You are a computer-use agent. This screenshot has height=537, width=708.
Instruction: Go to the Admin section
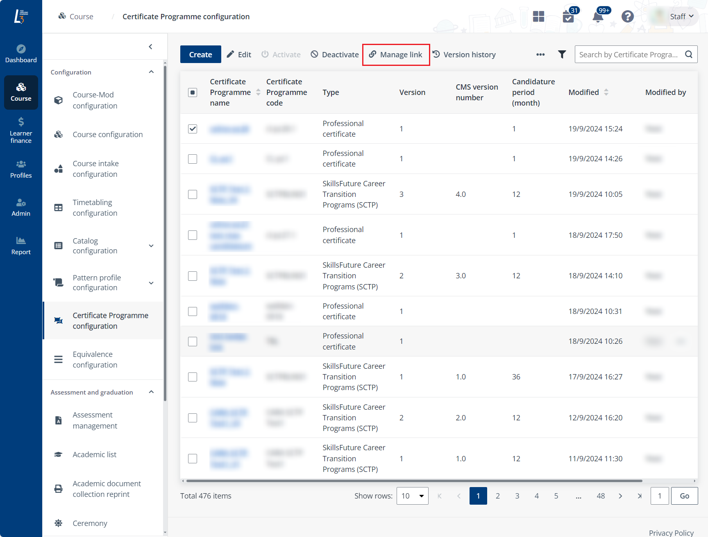tap(21, 207)
